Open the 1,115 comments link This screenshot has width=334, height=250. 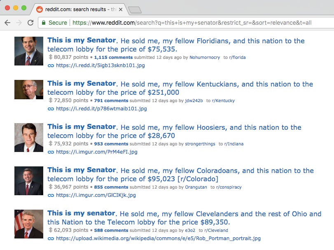point(113,57)
